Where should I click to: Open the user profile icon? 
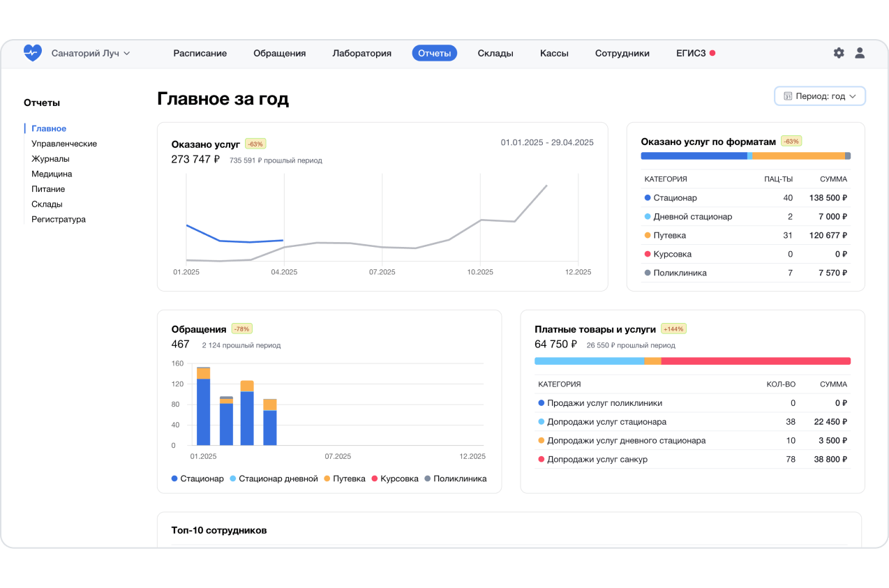860,53
